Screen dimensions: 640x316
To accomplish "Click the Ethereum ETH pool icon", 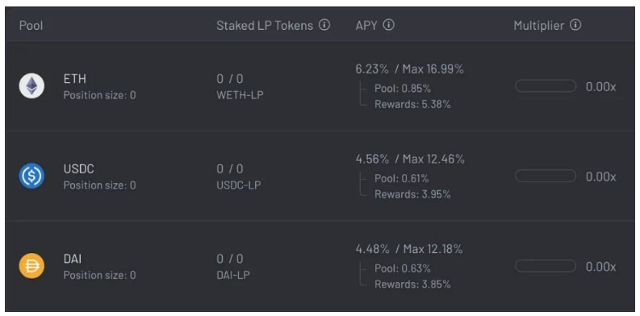I will point(31,85).
